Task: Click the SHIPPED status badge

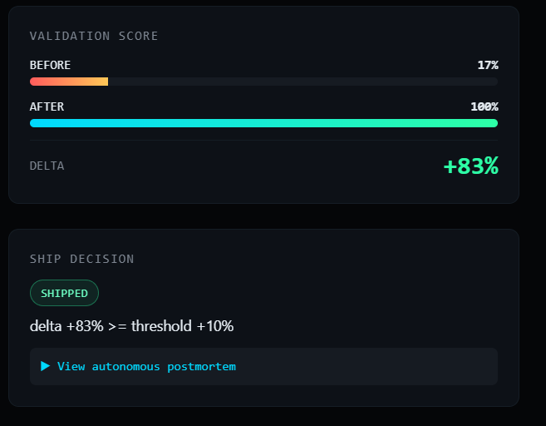Action: coord(65,293)
